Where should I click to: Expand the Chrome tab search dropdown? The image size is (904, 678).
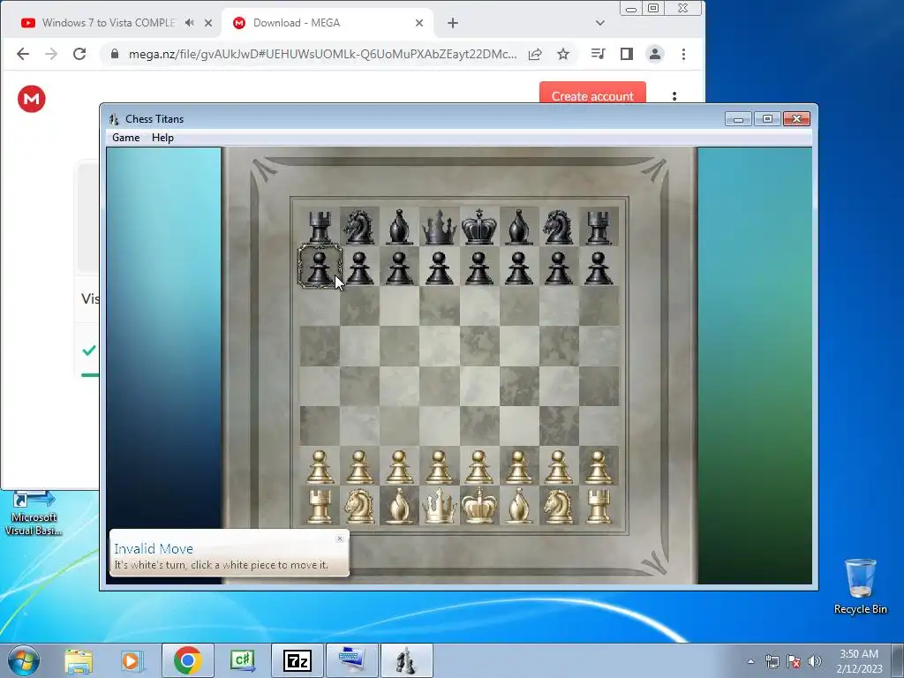coord(600,23)
